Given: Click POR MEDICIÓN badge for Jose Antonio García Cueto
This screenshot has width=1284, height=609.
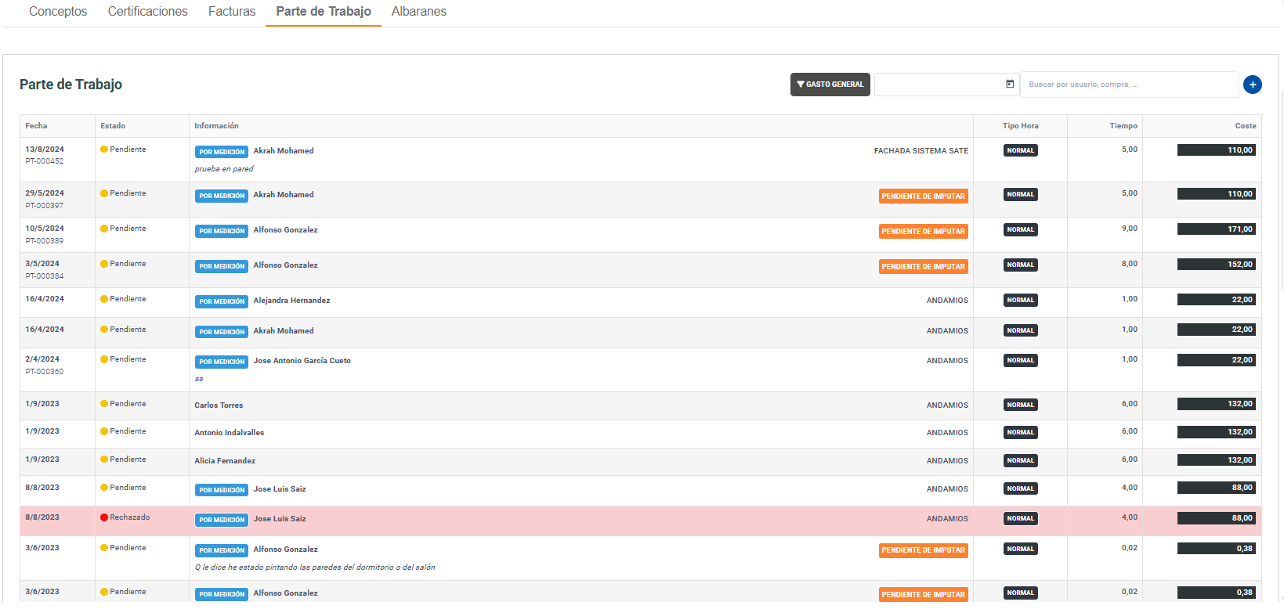Looking at the screenshot, I should 222,362.
